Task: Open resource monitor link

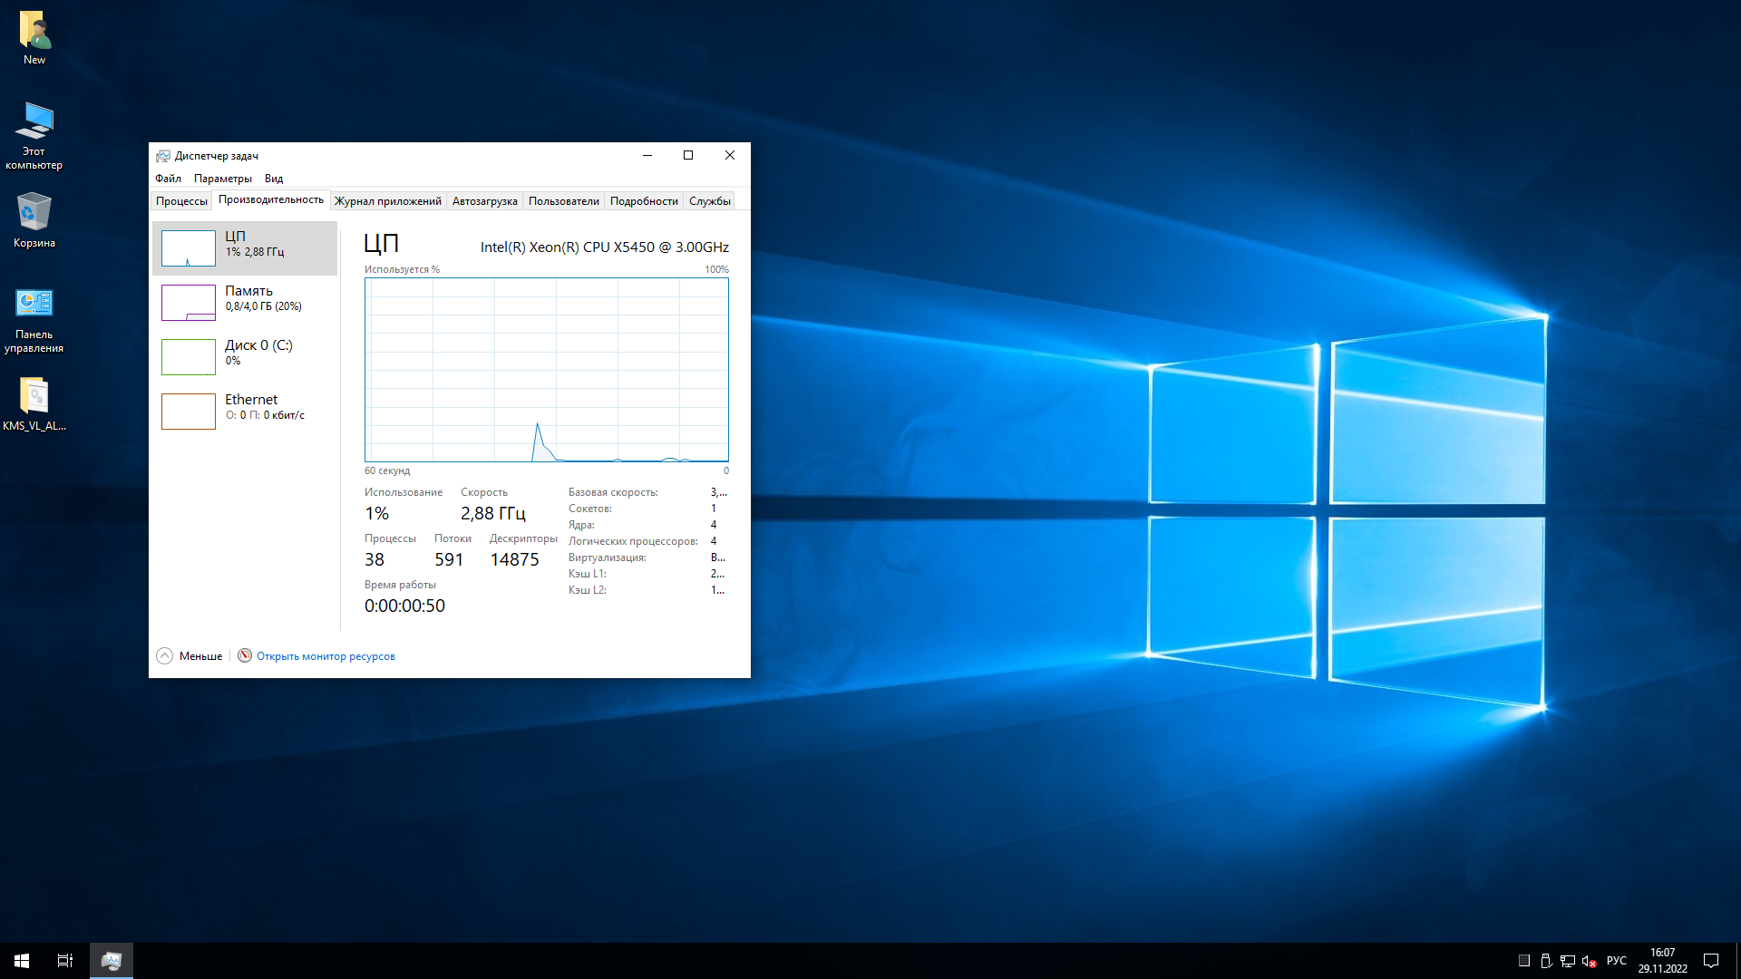Action: tap(326, 656)
